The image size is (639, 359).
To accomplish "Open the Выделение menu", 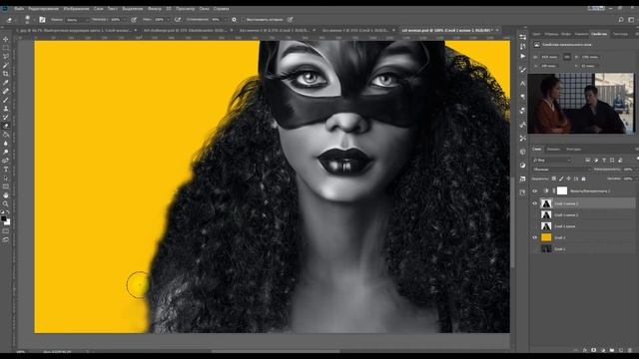I will click(x=133, y=9).
